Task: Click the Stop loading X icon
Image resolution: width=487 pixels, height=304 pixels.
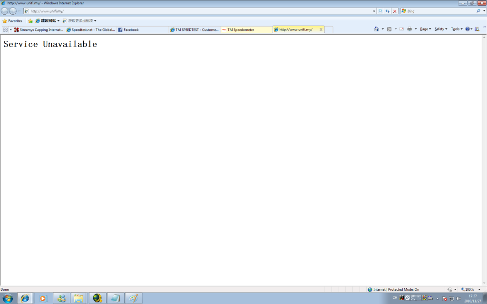Action: (x=395, y=11)
